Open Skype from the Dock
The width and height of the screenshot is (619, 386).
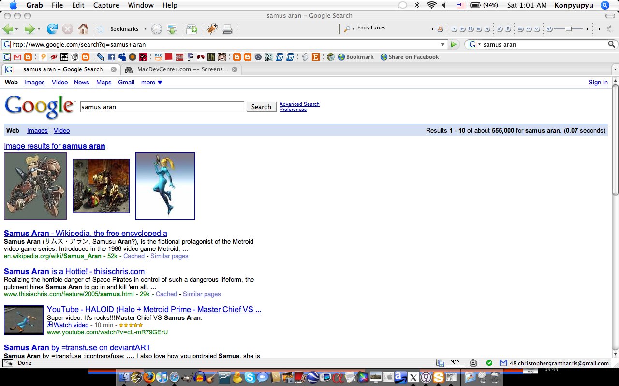pos(250,377)
